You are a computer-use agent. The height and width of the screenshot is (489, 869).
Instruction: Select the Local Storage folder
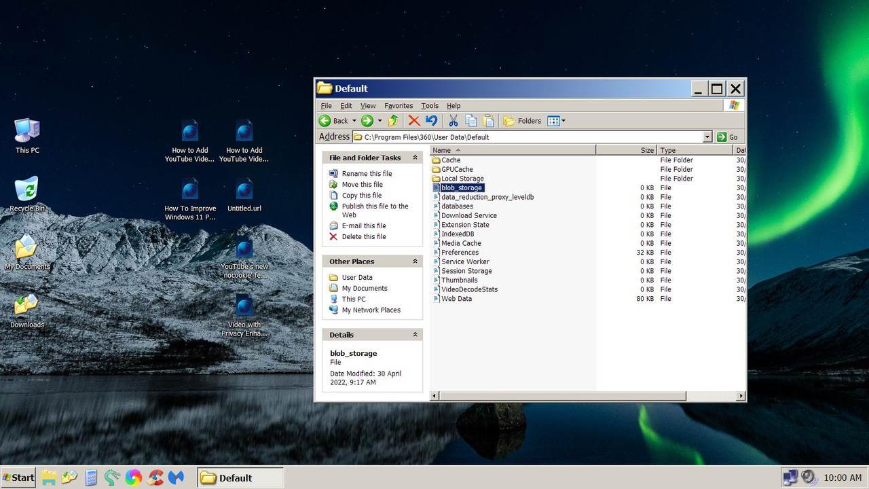point(462,179)
